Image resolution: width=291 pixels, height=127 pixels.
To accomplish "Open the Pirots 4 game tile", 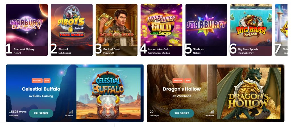I will click(x=72, y=30).
